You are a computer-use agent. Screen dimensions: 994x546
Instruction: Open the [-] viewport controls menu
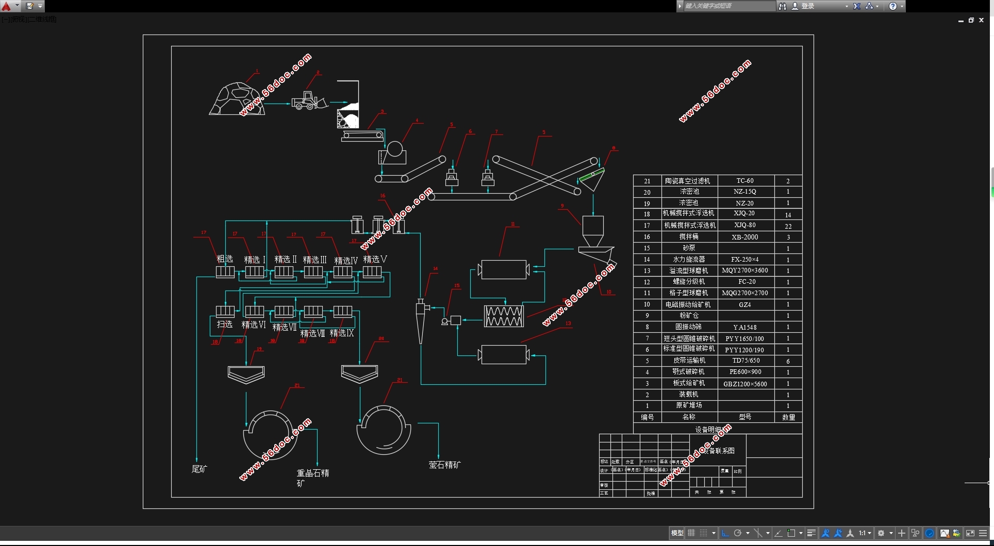point(5,20)
